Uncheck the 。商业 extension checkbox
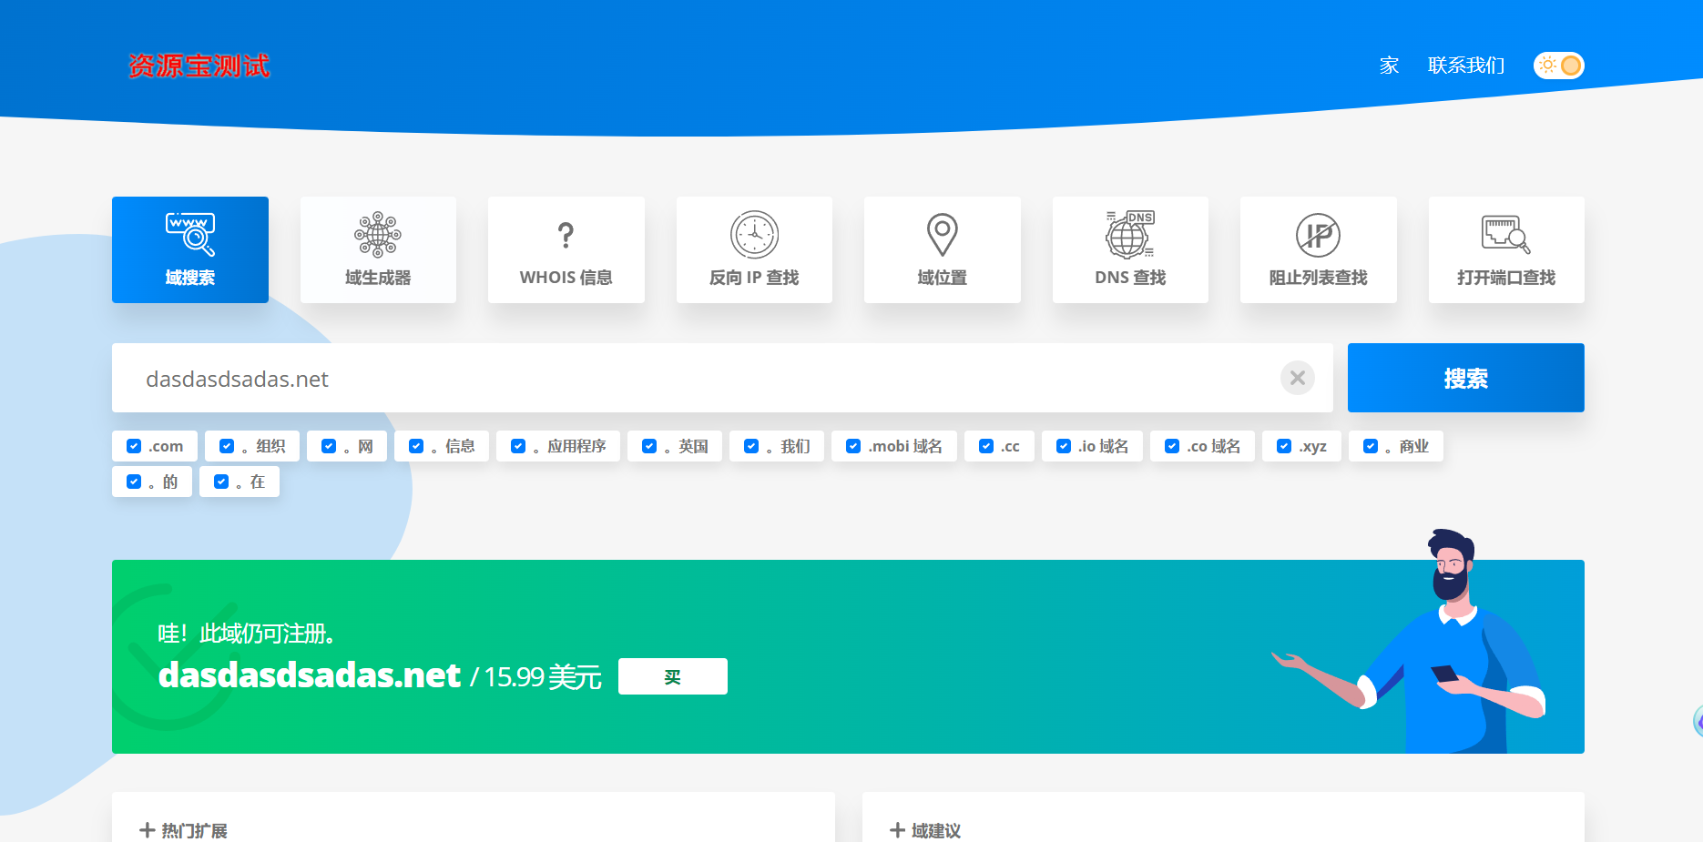This screenshot has height=842, width=1703. (1371, 446)
